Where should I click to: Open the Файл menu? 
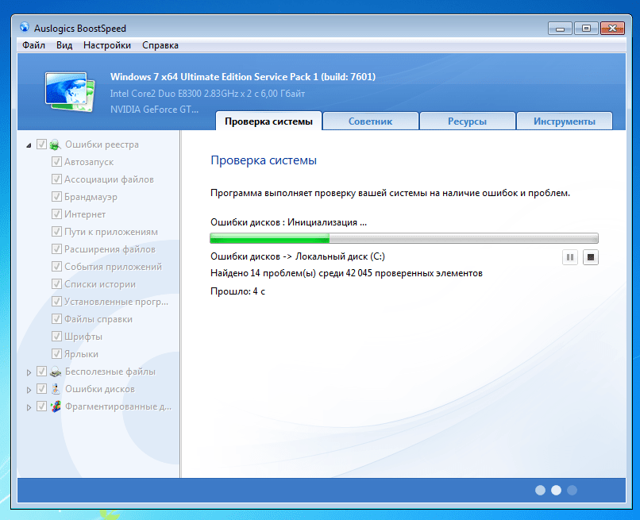[x=33, y=45]
